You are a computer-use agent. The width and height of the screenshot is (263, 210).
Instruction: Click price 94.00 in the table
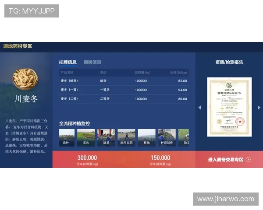coord(182,90)
